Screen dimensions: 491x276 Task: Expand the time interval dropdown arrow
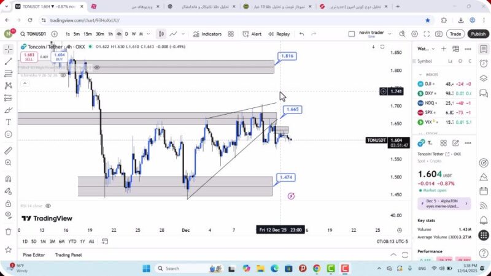pos(148,34)
